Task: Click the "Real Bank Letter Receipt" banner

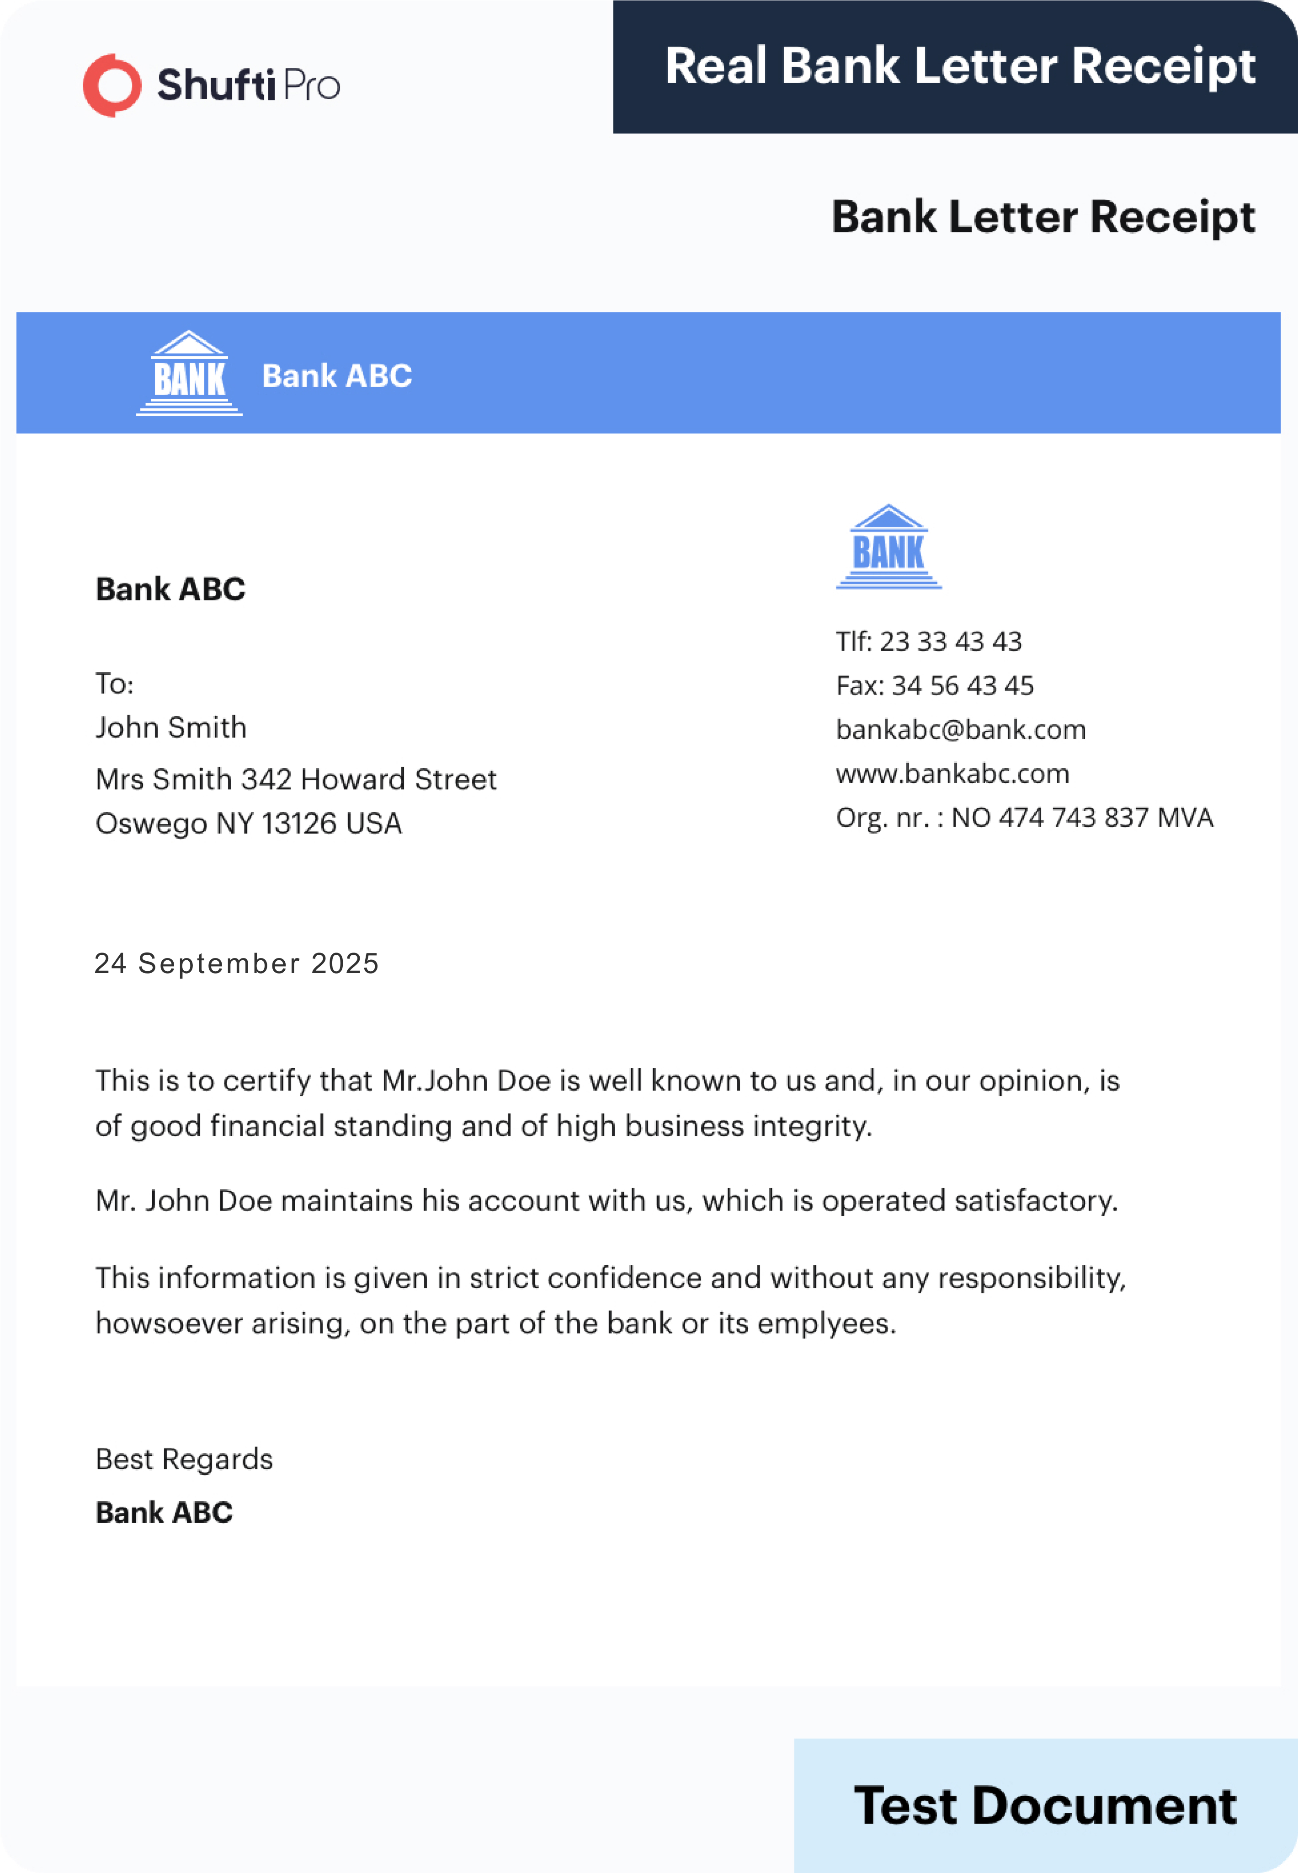Action: point(960,66)
